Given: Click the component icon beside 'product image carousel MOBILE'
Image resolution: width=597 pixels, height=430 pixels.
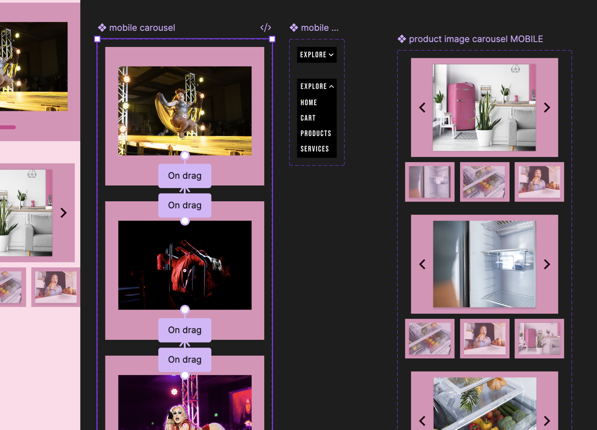Looking at the screenshot, I should (401, 39).
